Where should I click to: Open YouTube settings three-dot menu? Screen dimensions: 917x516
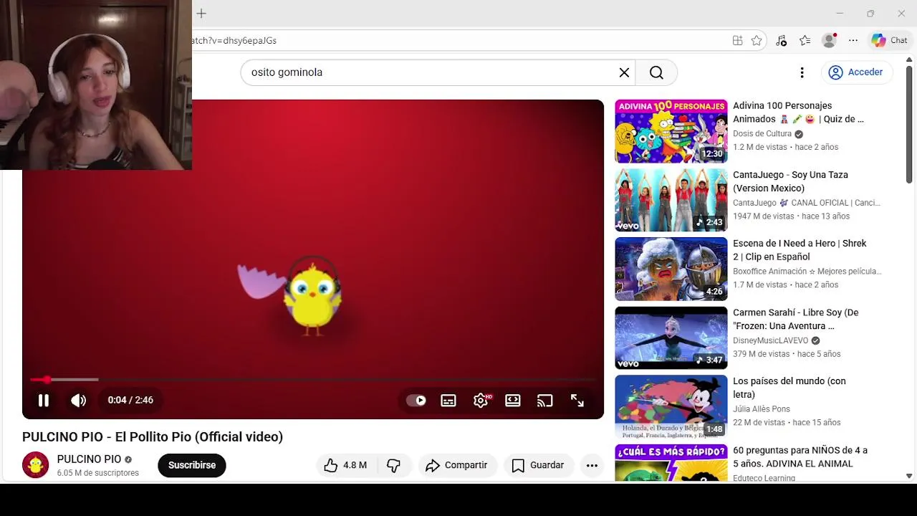pyautogui.click(x=802, y=72)
